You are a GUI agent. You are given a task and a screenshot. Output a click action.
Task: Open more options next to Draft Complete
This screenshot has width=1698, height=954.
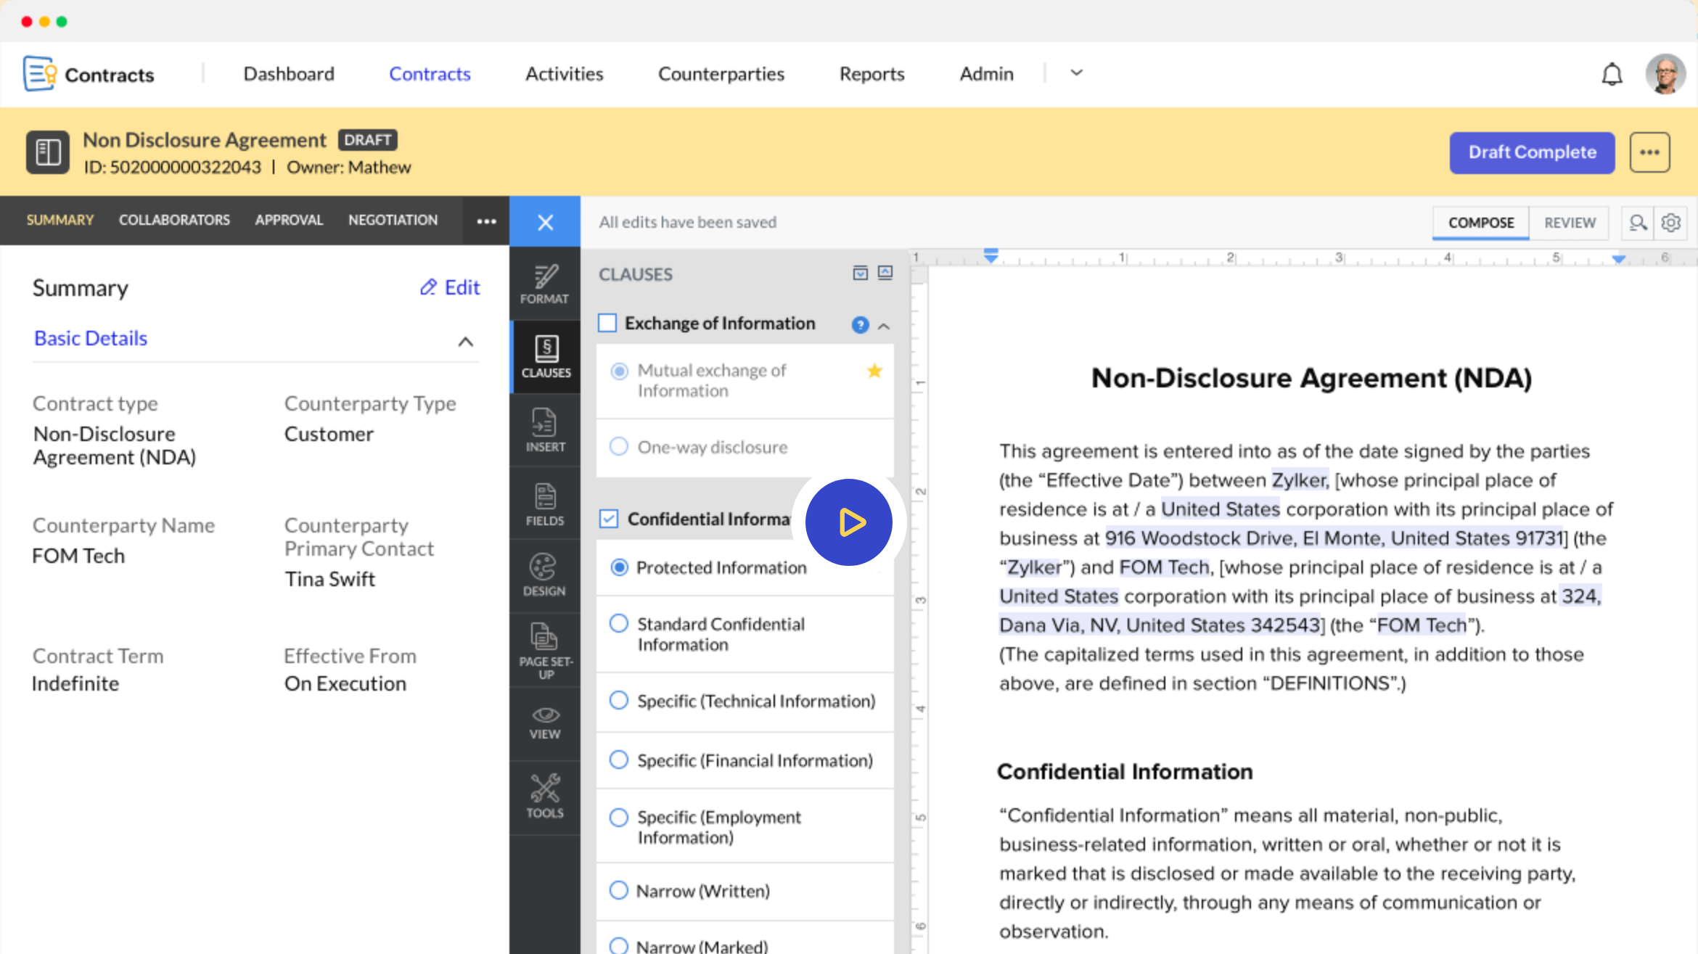pyautogui.click(x=1649, y=152)
